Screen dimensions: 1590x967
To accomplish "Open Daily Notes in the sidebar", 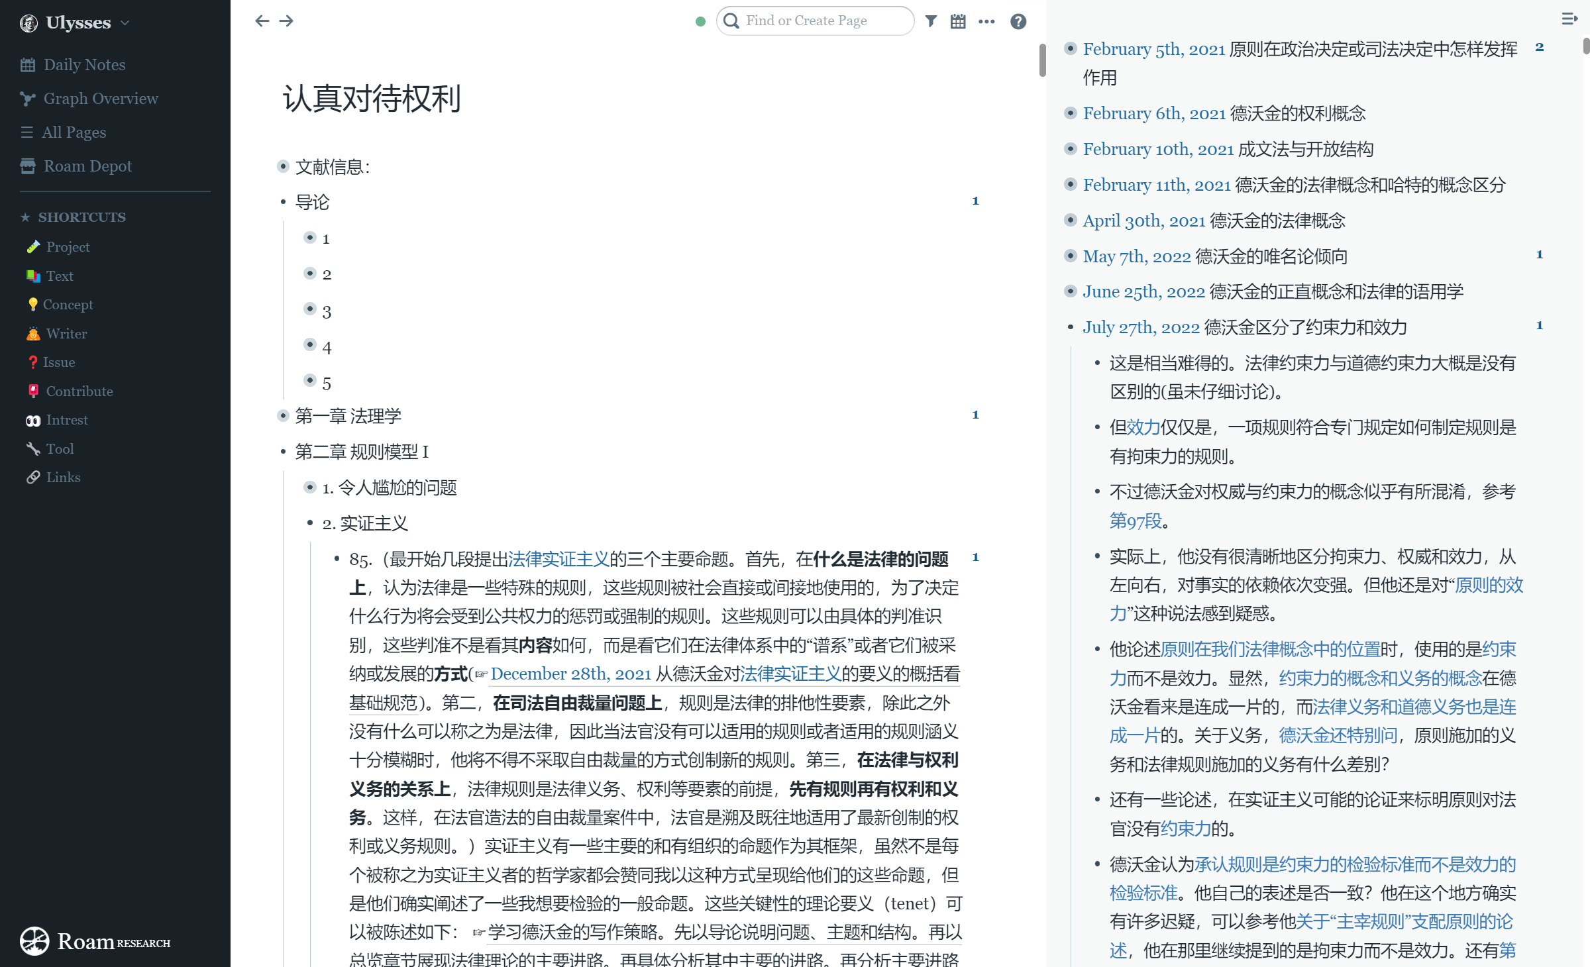I will point(84,65).
